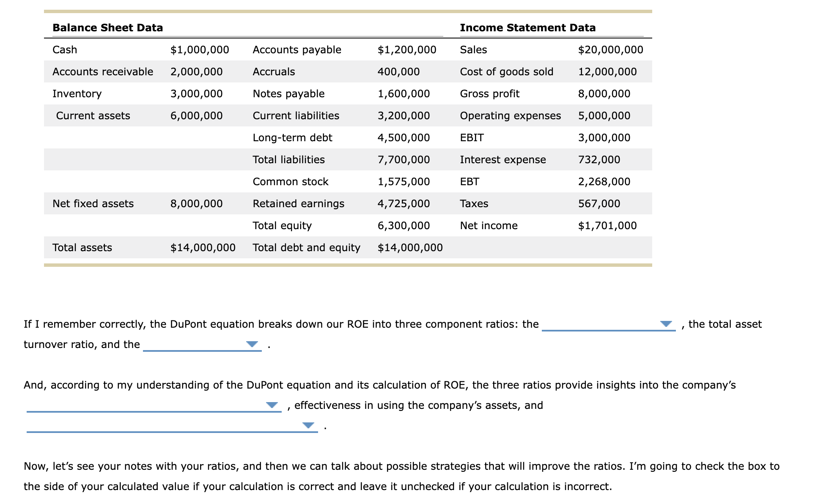
Task: Click the Long-term debt value 4,500,000
Action: pos(404,138)
